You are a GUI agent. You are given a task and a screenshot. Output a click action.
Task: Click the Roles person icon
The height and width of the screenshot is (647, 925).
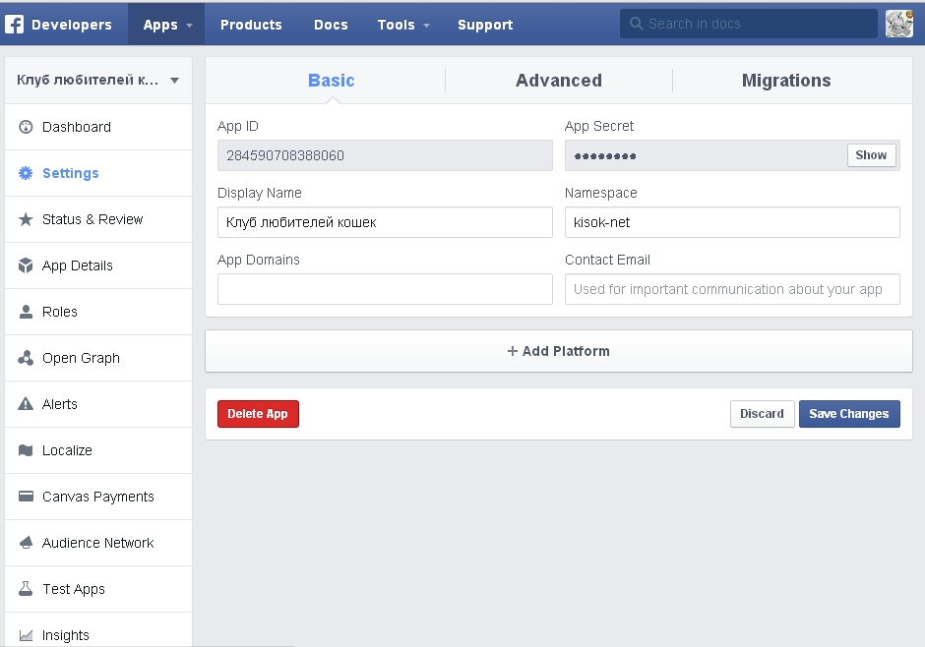tap(26, 312)
